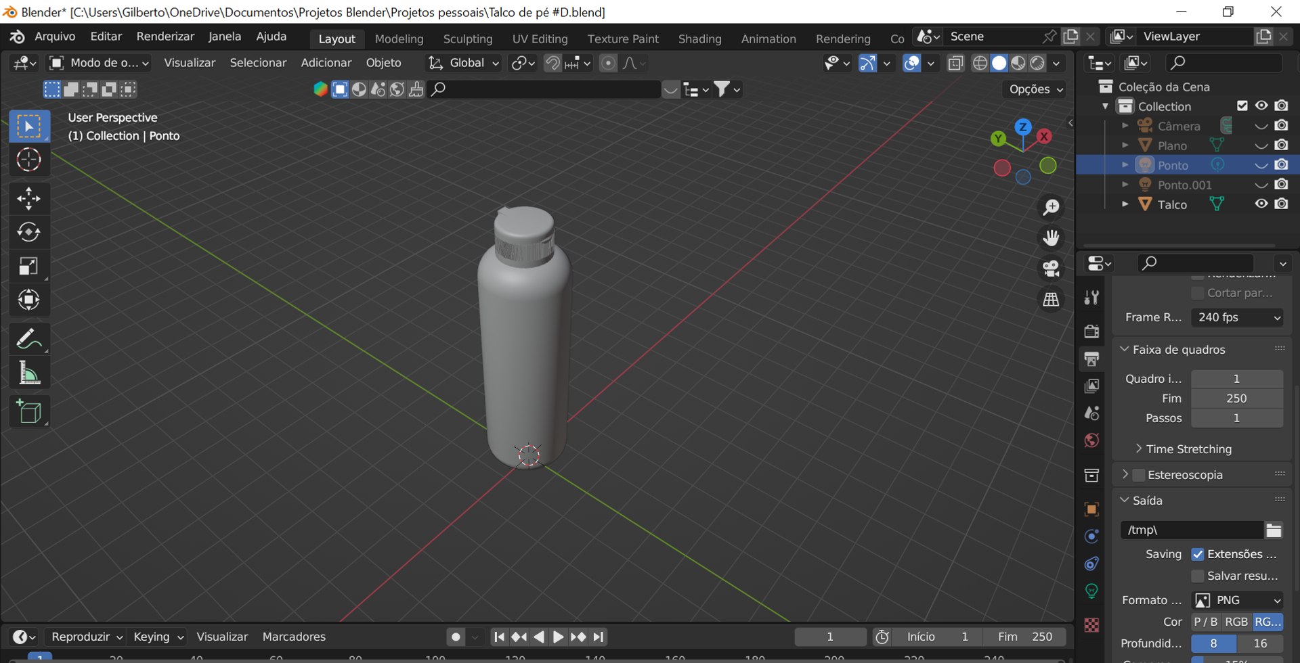Expand the Talco object in outliner
1300x663 pixels.
(1125, 204)
